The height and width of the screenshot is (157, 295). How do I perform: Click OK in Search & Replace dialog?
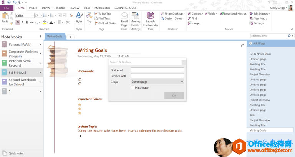click(x=174, y=95)
